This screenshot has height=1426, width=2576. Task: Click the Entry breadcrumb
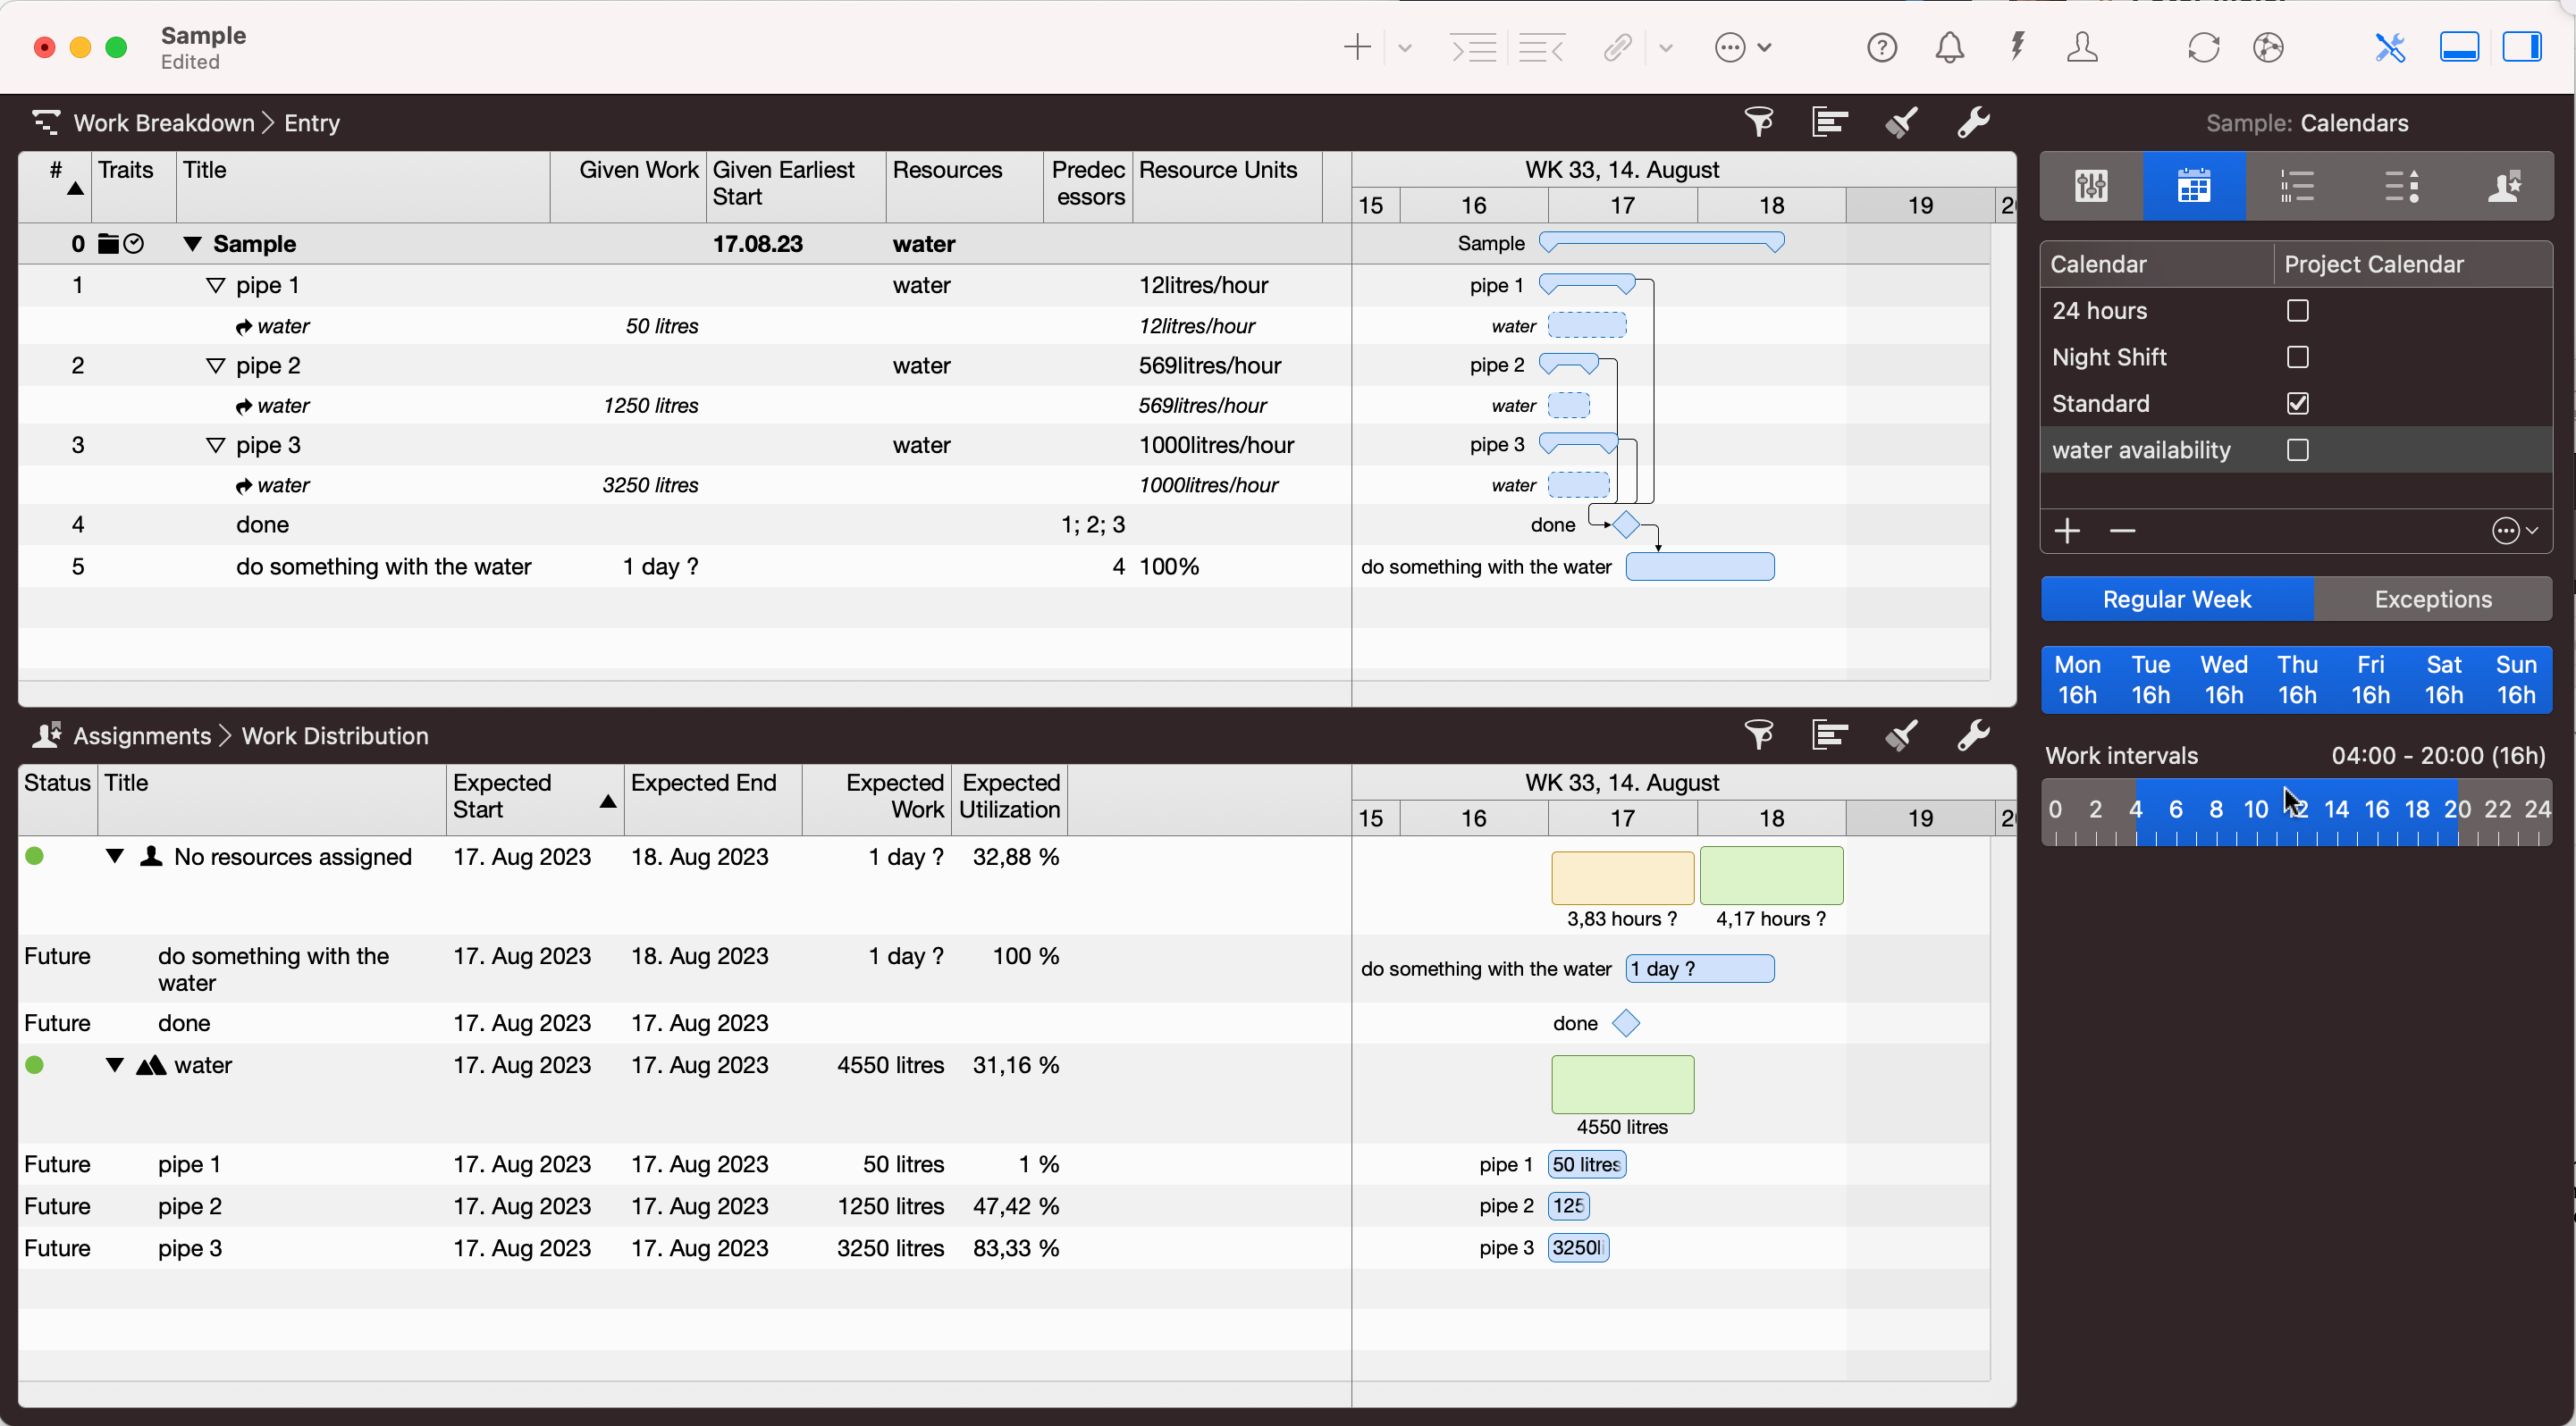(312, 123)
